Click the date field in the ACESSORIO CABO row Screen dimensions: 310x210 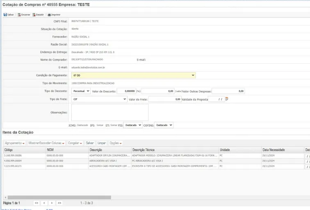(308, 167)
